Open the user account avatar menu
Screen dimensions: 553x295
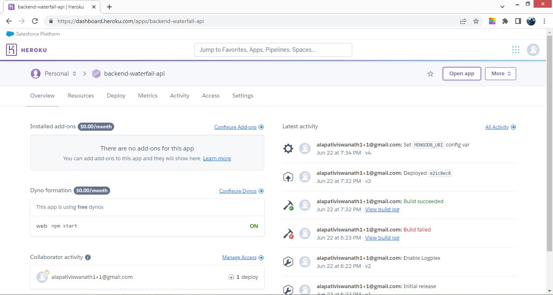pyautogui.click(x=533, y=50)
